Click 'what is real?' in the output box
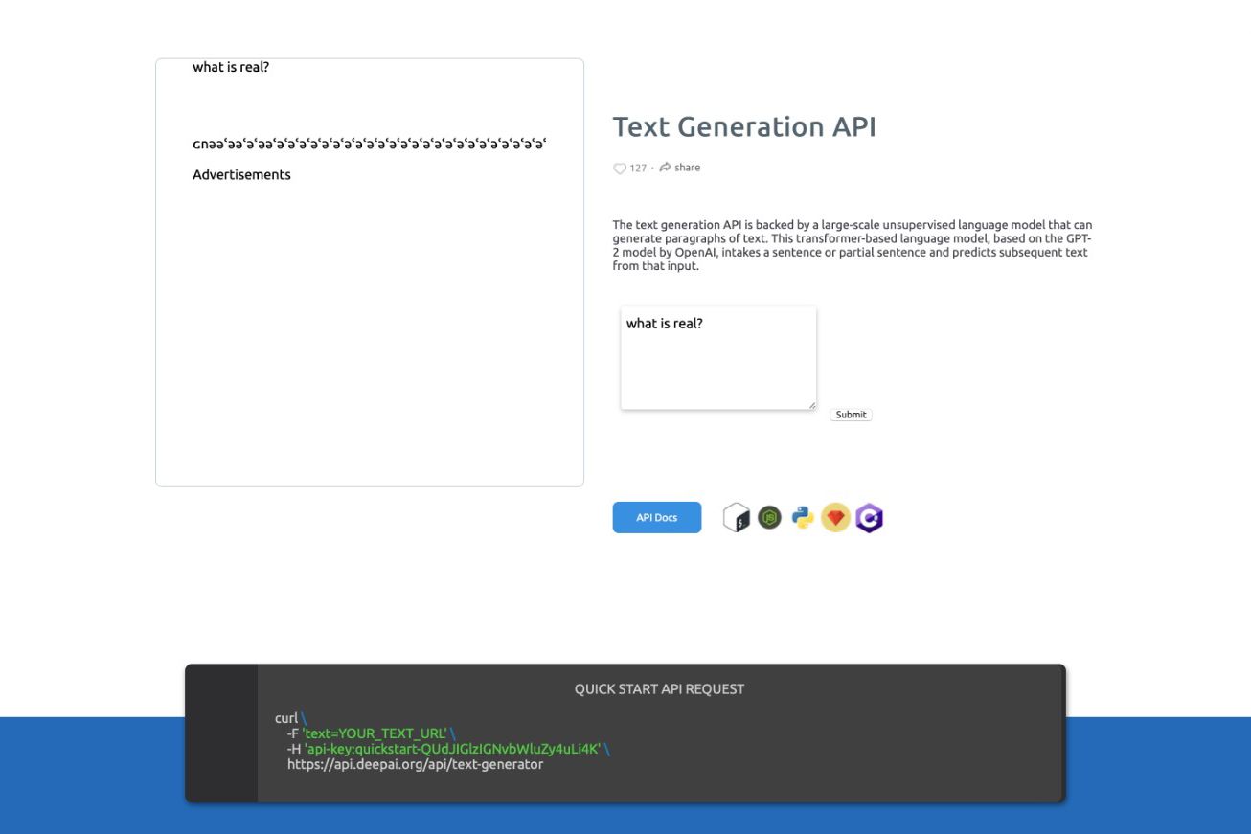Viewport: 1251px width, 834px height. pos(231,67)
